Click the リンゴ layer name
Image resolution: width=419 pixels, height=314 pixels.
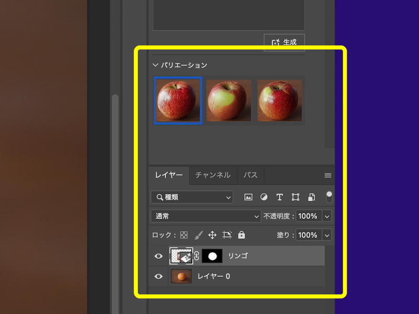238,256
